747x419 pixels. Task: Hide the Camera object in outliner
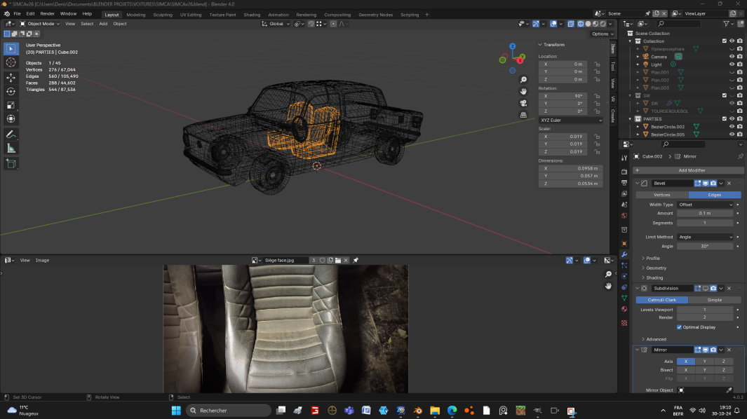[732, 56]
